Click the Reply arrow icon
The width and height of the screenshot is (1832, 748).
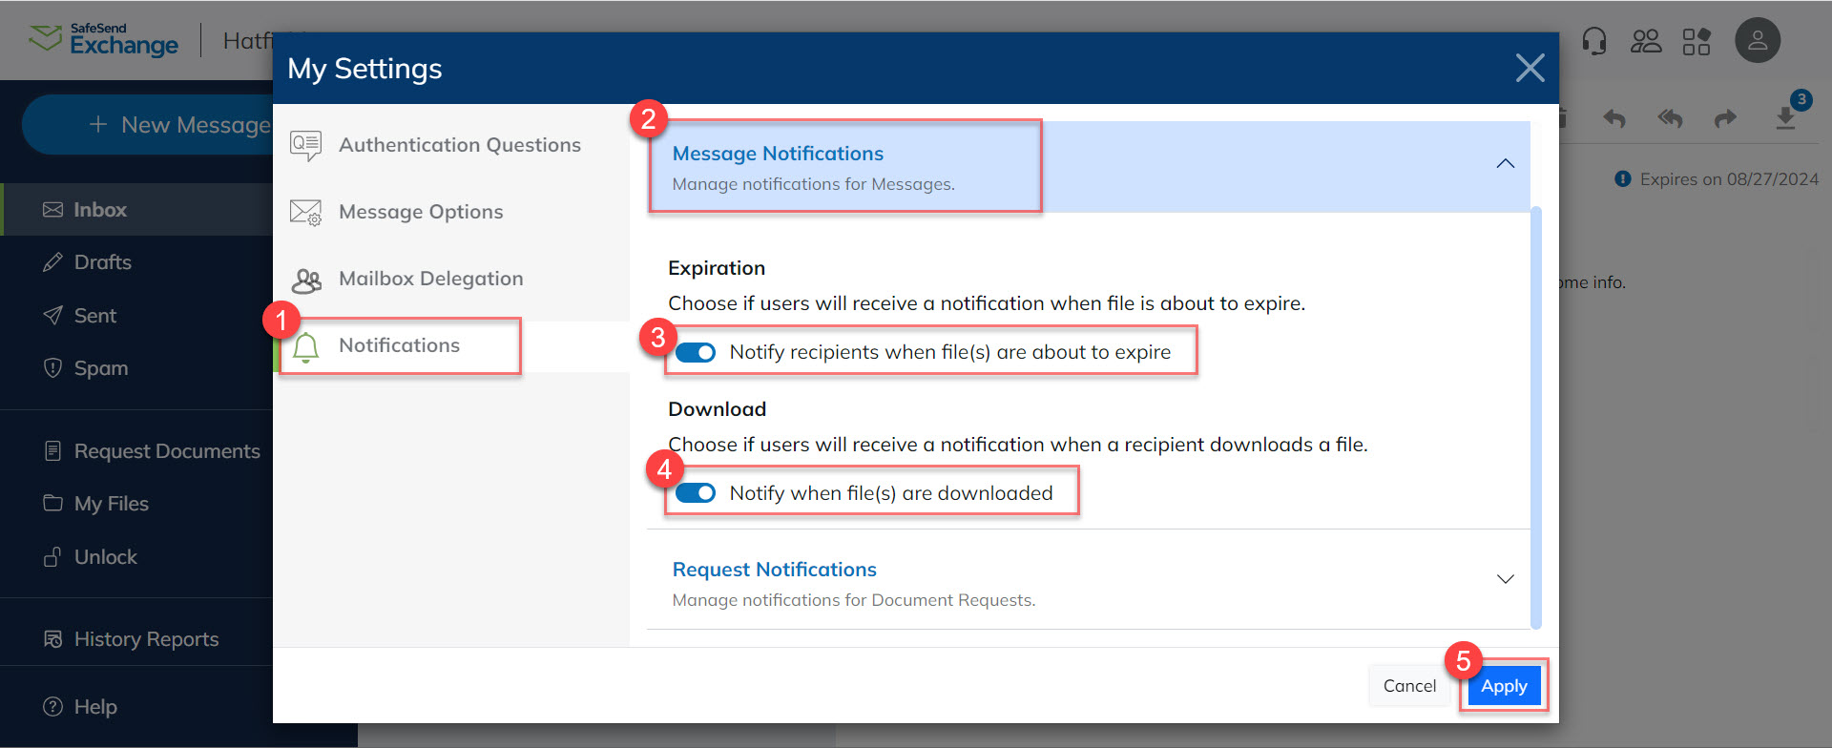1614,119
